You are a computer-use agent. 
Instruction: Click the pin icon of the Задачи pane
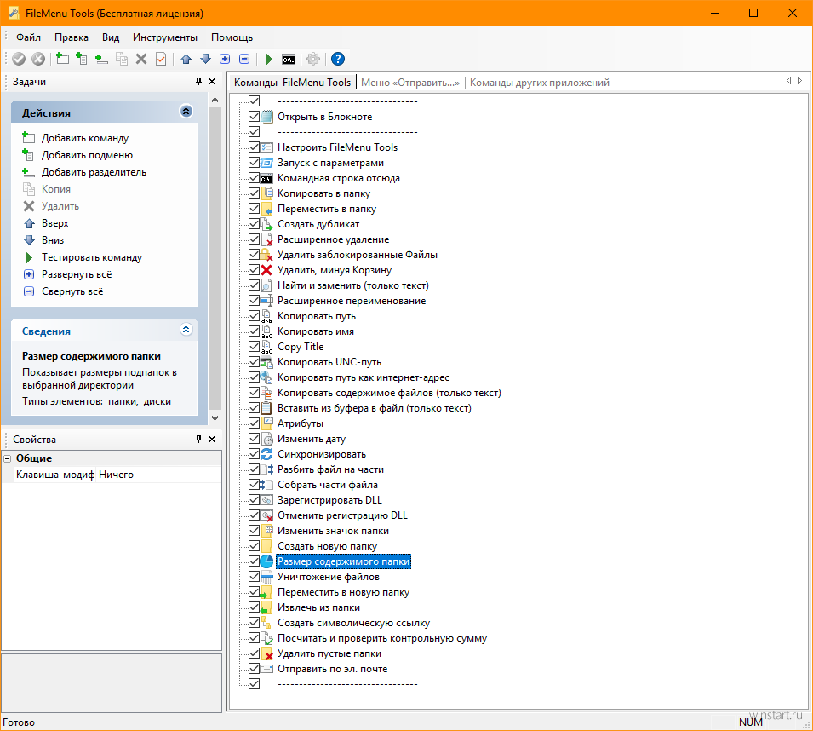click(198, 82)
